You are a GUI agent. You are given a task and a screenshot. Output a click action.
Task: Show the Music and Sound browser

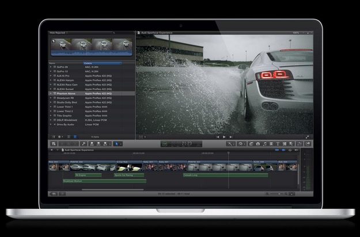pyautogui.click(x=264, y=144)
